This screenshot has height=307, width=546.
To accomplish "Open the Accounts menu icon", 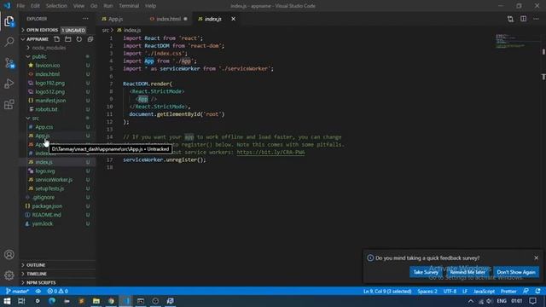I will coord(9,254).
